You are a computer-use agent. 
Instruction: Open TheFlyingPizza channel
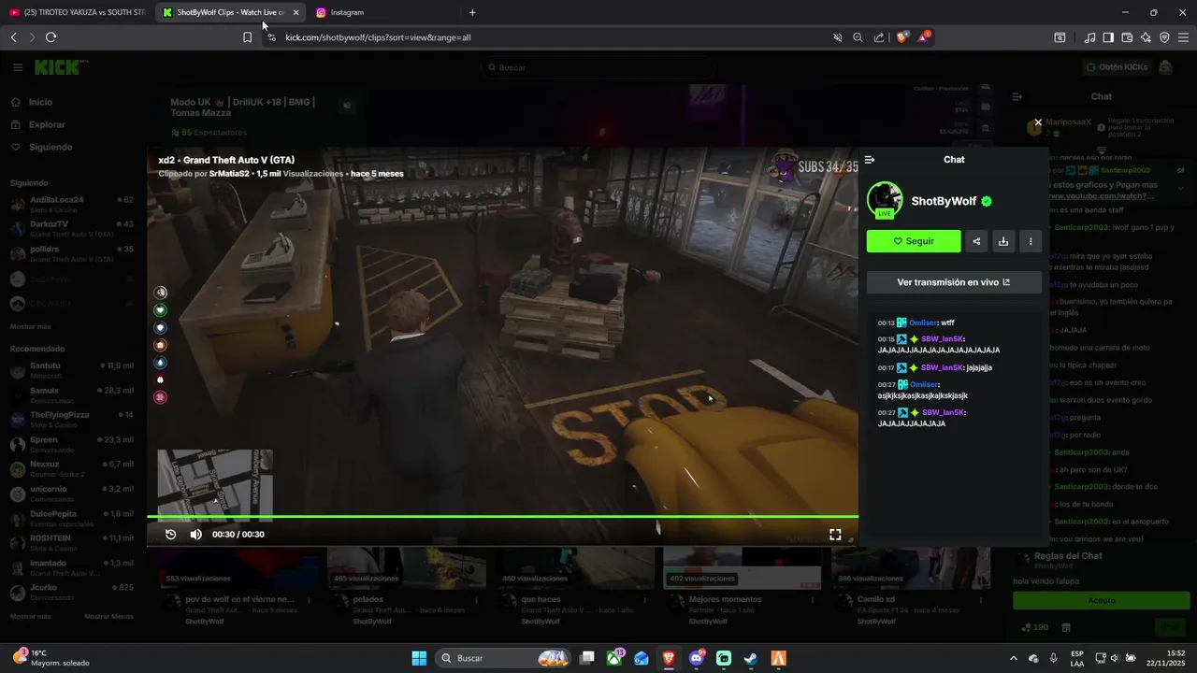72,419
